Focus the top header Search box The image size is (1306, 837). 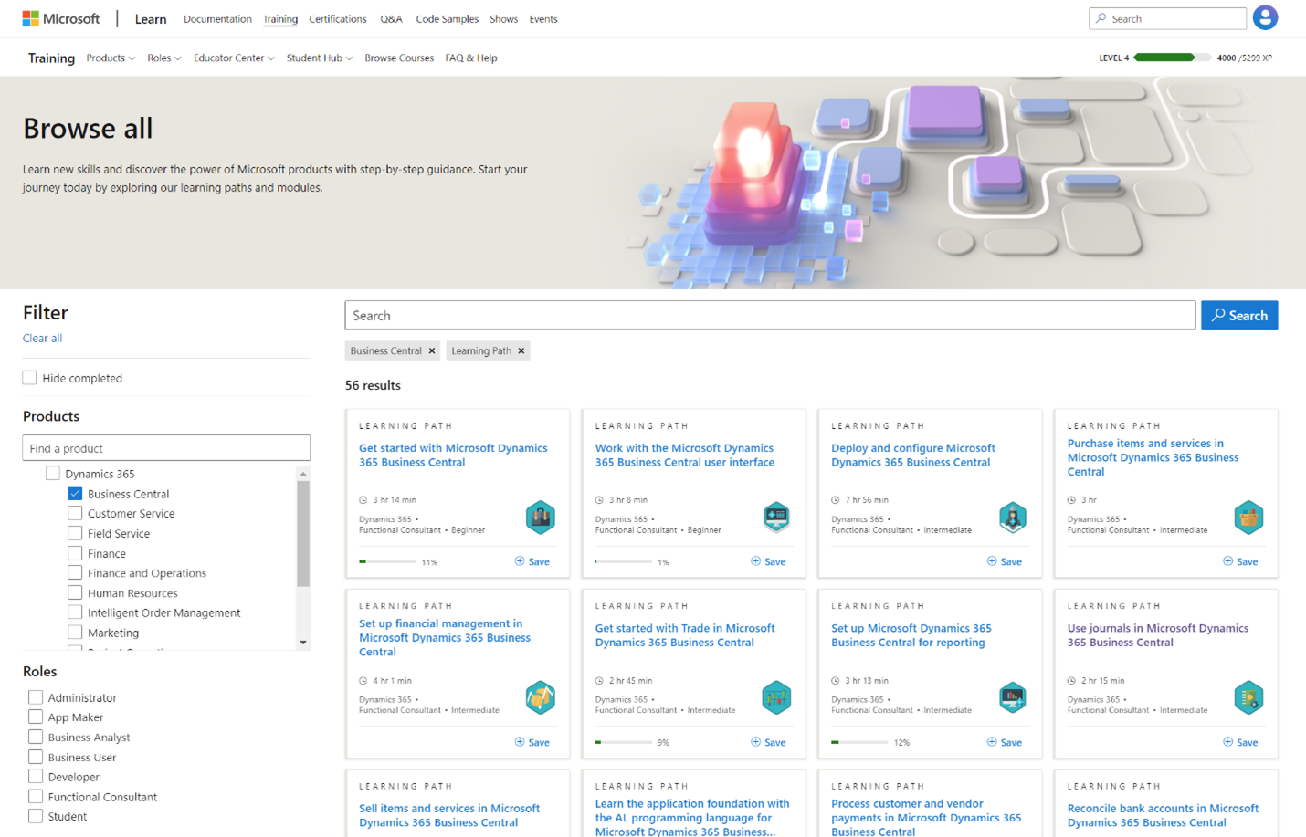tap(1167, 18)
